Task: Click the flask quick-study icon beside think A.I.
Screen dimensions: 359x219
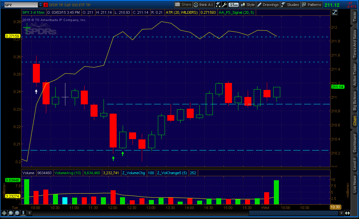Action: click(218, 5)
